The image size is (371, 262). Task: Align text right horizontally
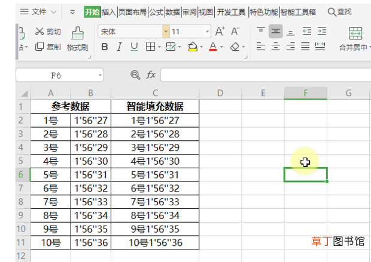pyautogui.click(x=290, y=47)
